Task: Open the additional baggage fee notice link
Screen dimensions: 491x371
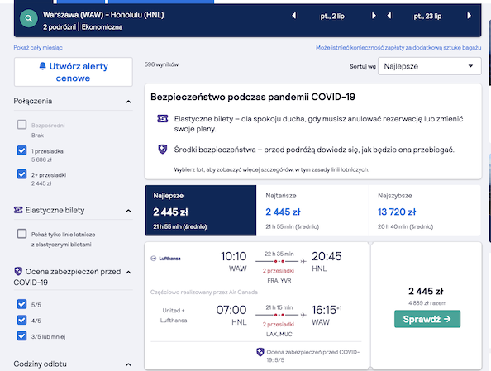Action: click(398, 48)
